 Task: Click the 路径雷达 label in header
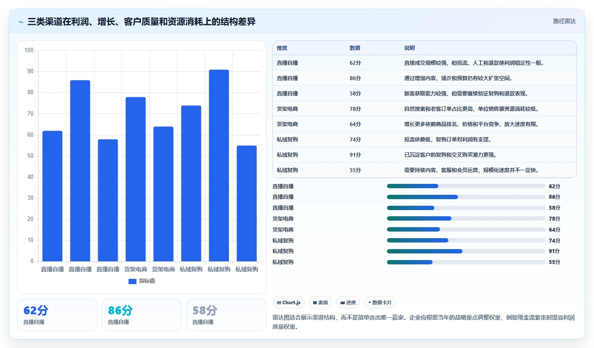(564, 21)
